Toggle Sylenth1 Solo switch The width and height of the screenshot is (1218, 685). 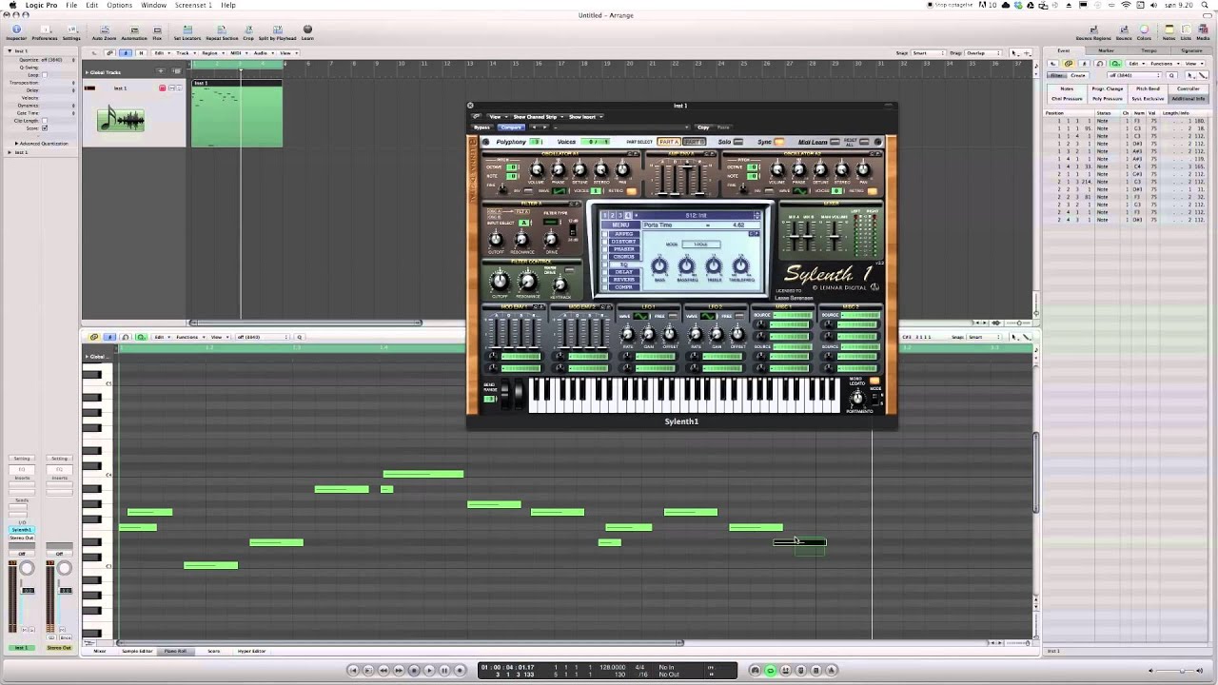737,142
